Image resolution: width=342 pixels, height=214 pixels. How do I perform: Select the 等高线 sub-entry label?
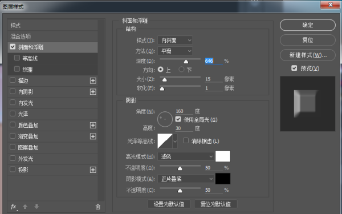[x=30, y=58]
